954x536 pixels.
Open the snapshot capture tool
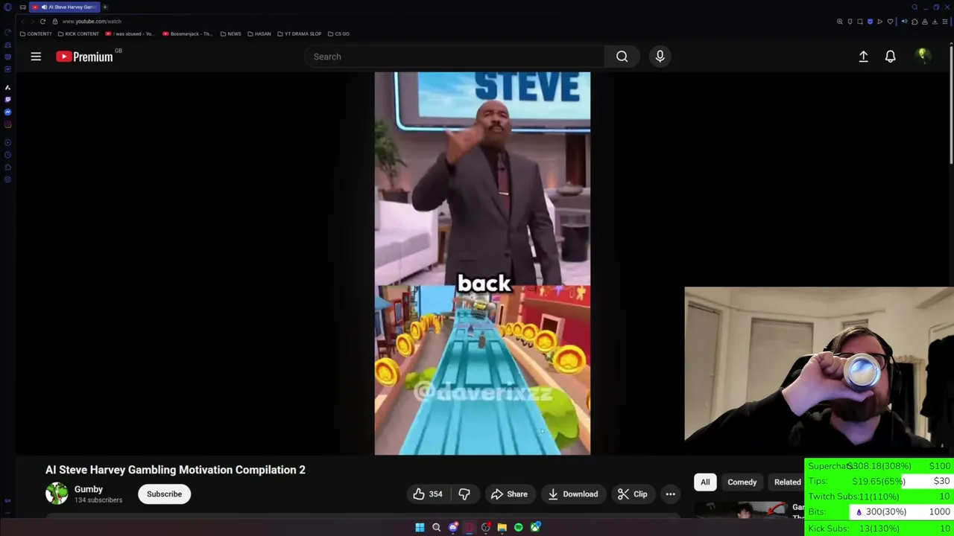[860, 22]
